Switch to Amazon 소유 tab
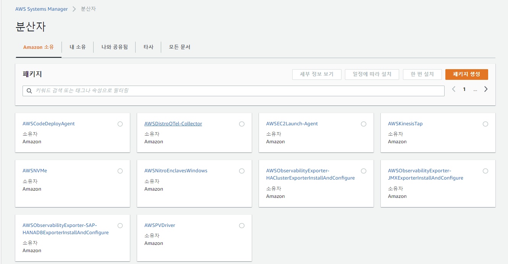This screenshot has width=508, height=264. coord(39,47)
